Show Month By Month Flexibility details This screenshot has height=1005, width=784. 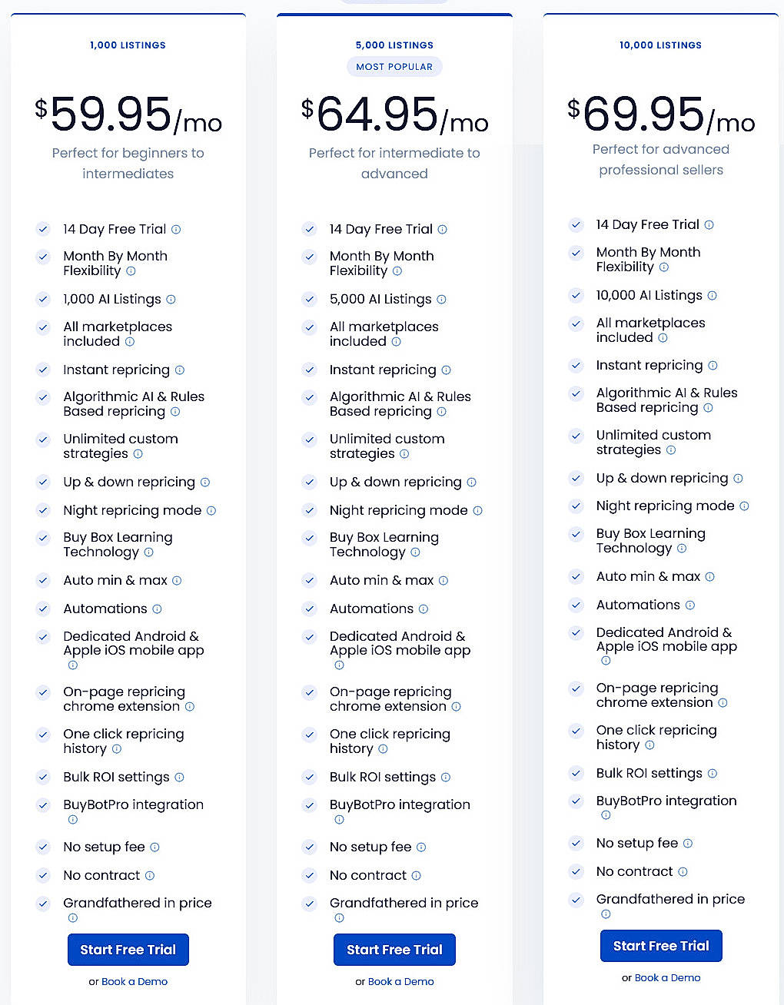(x=130, y=270)
